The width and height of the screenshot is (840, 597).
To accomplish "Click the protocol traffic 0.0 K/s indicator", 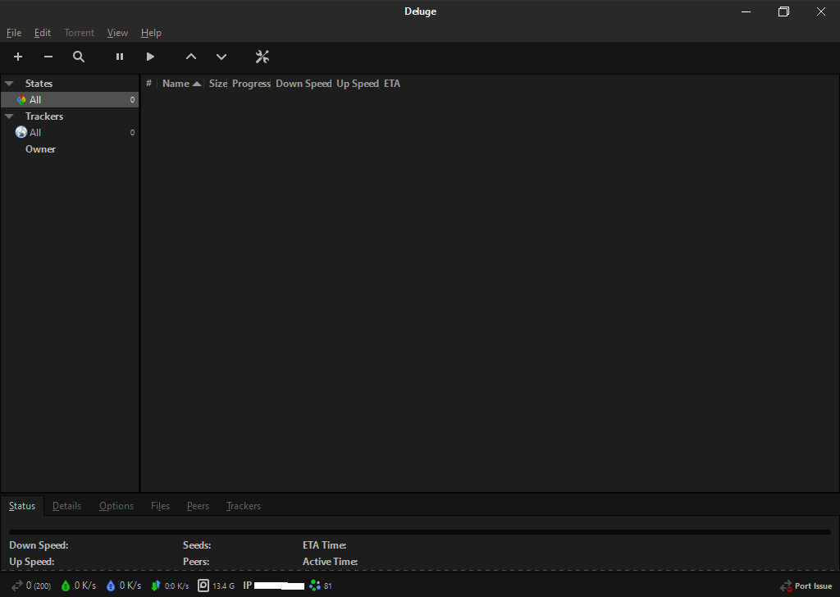I will [x=170, y=586].
